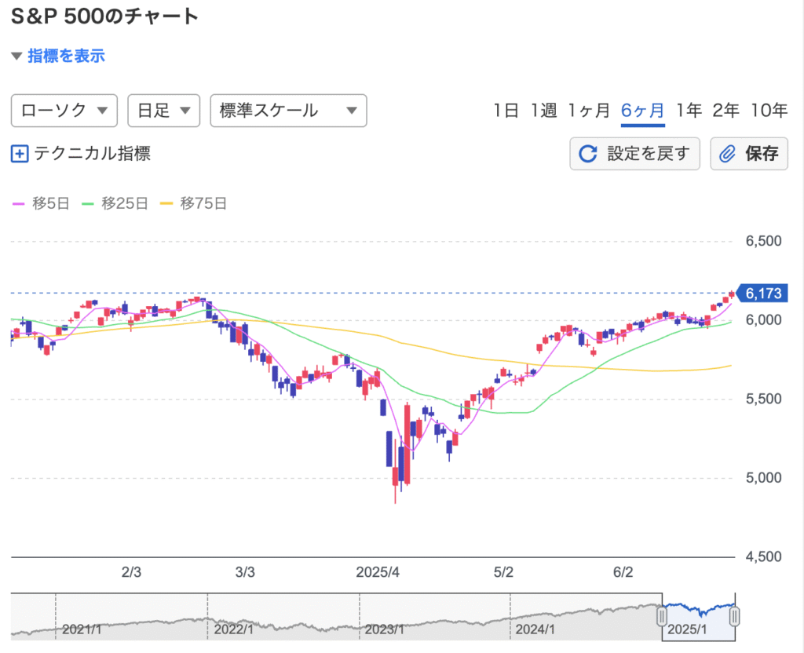Screen dimensions: 804x653
Task: Select the 1年 range tab
Action: [x=689, y=110]
